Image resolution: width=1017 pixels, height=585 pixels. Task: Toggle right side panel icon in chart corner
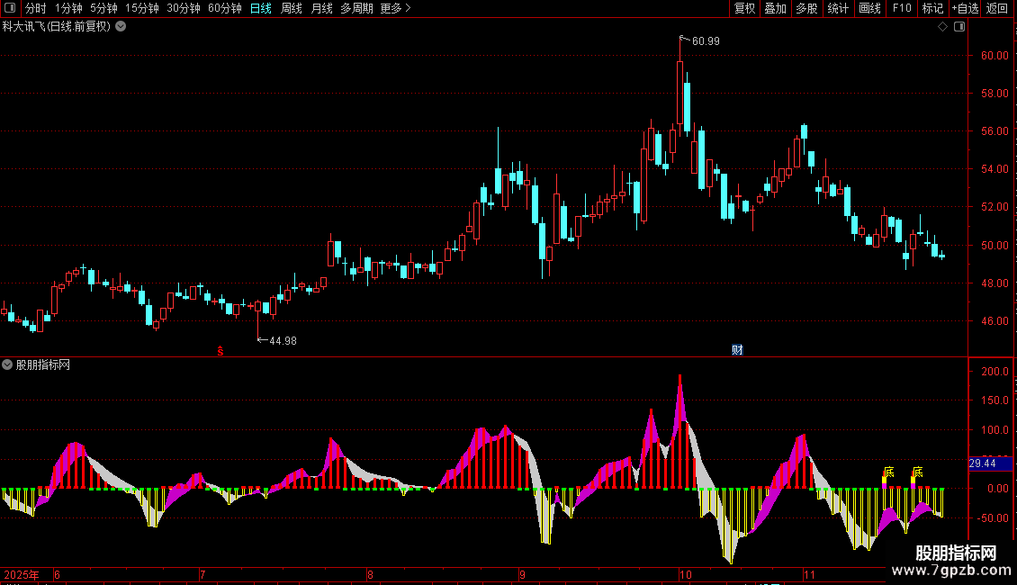click(959, 27)
